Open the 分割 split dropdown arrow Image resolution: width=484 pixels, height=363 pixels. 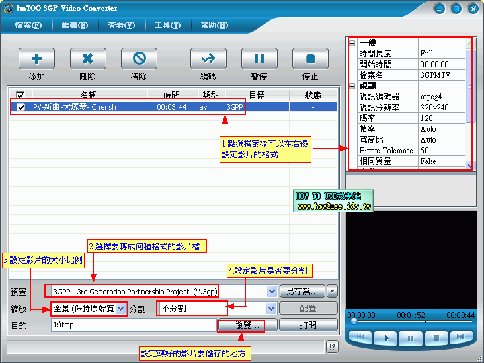tap(271, 308)
